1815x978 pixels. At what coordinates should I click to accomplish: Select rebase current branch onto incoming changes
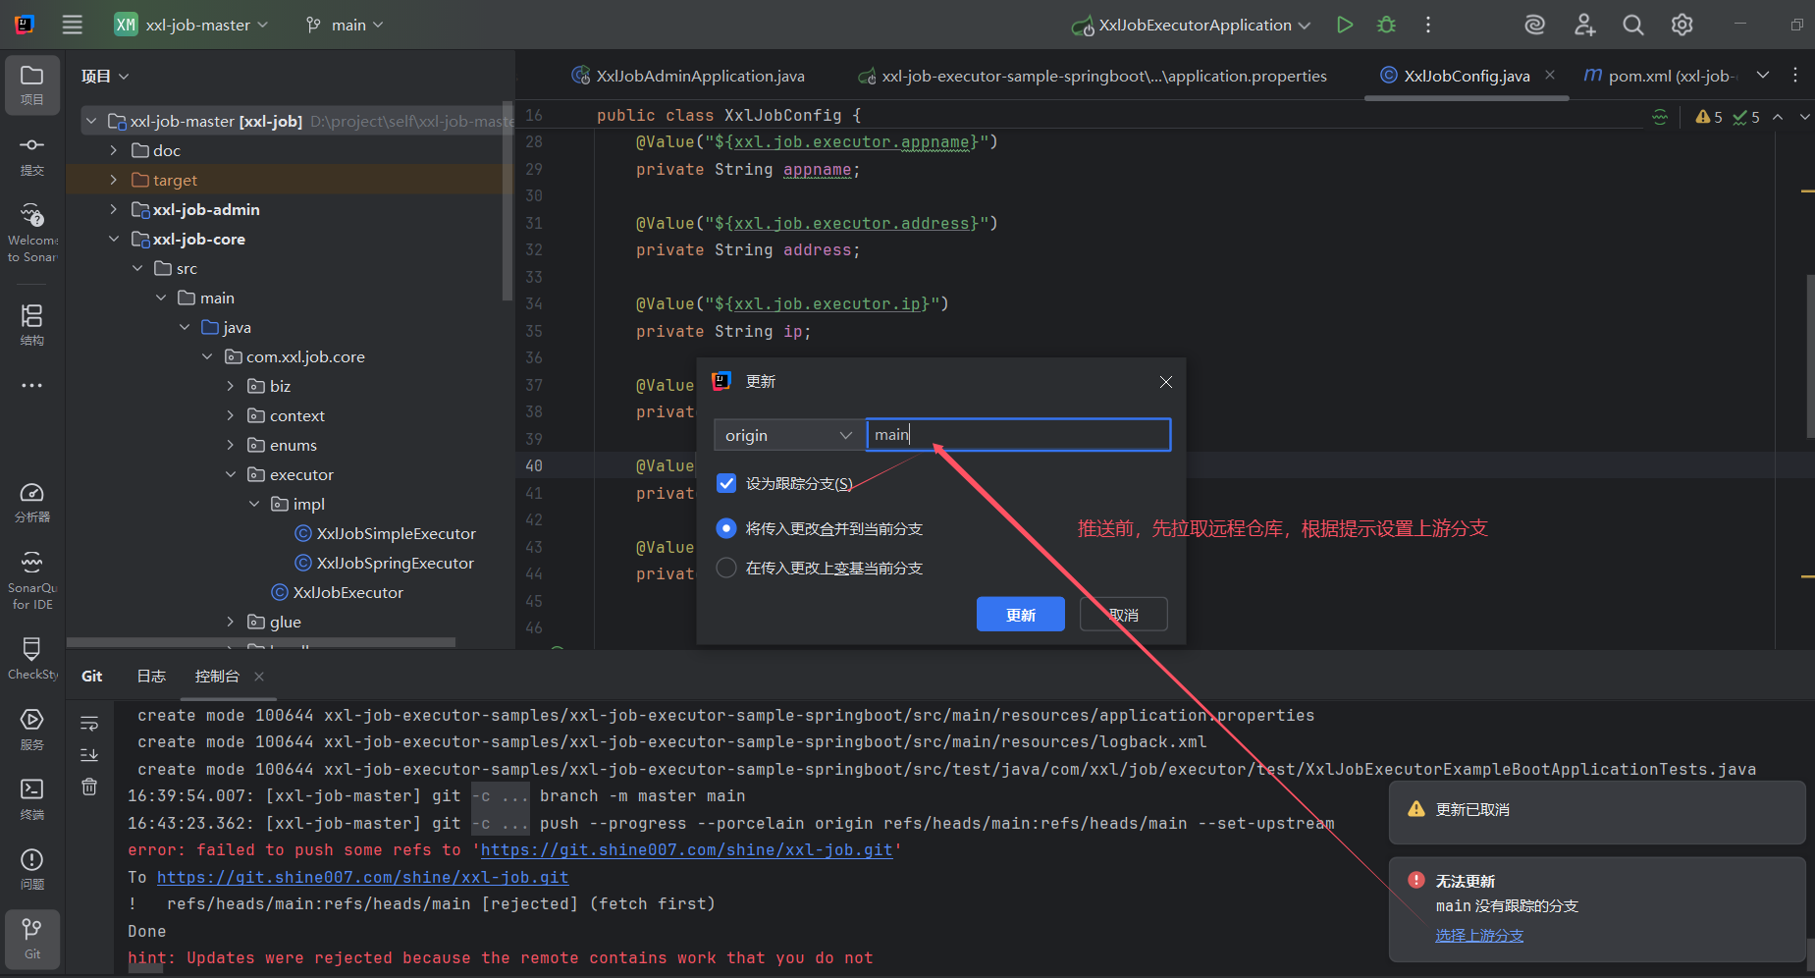tap(726, 568)
